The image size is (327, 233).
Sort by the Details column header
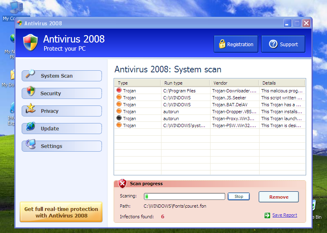(x=282, y=83)
